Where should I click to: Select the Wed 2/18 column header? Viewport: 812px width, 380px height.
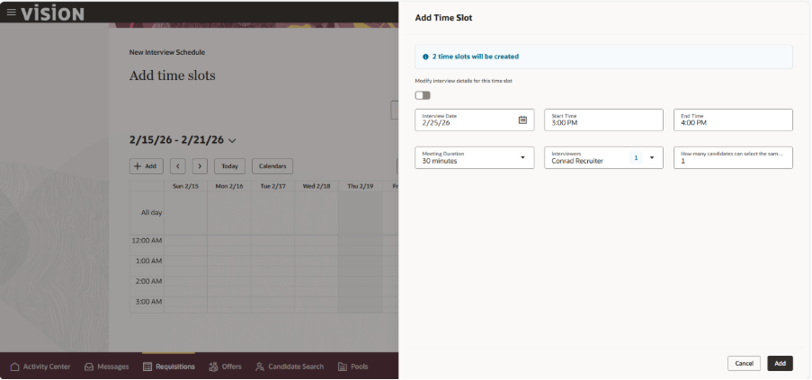tap(317, 186)
